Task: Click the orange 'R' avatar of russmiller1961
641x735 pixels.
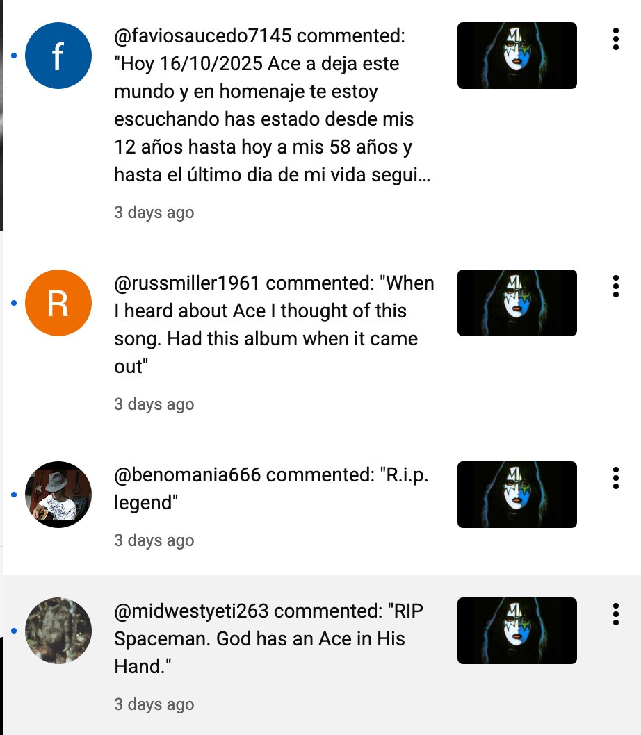Action: click(58, 303)
